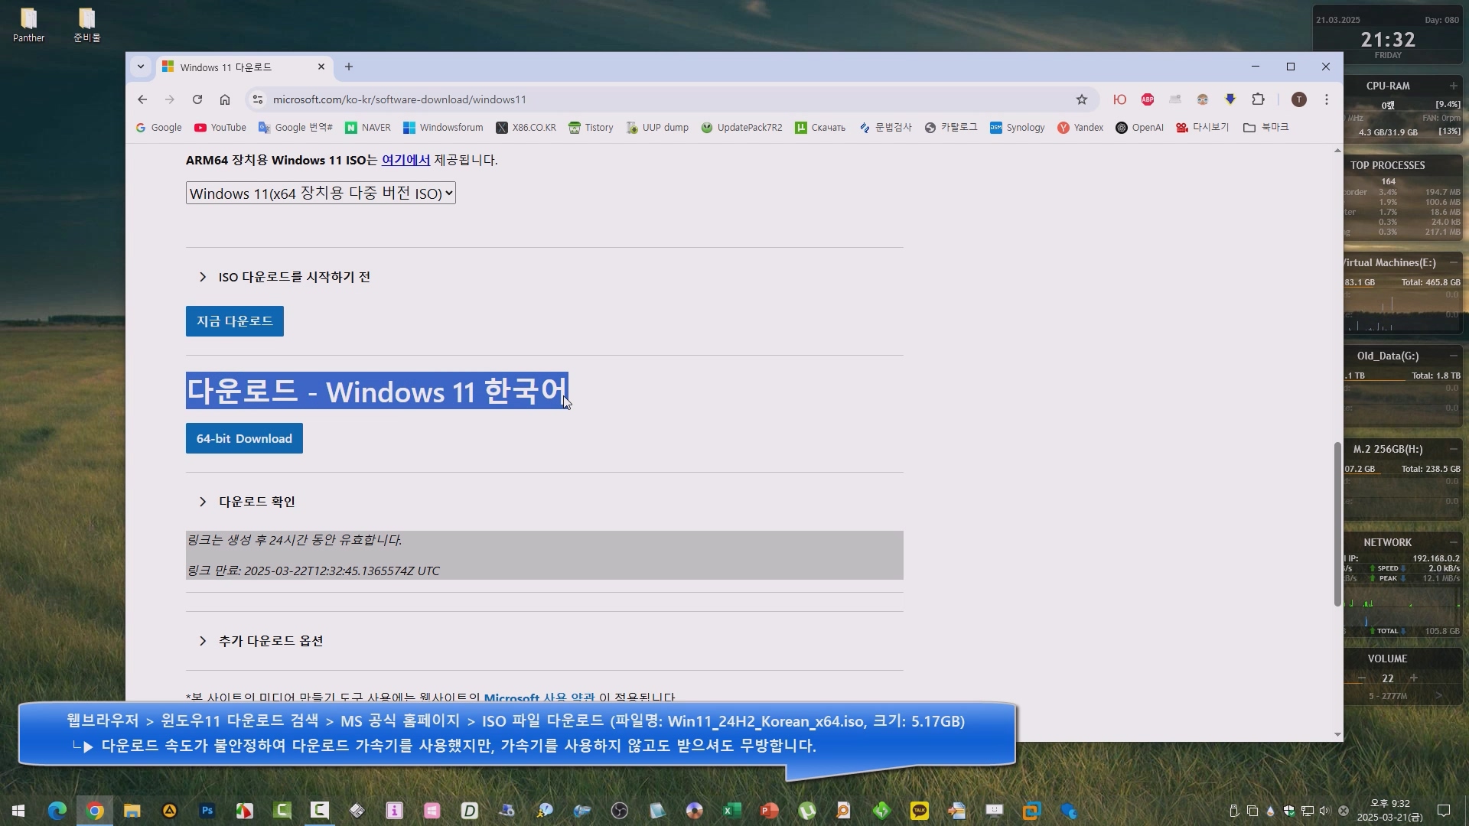Switch to Chrome in the taskbar
Viewport: 1469px width, 826px height.
[x=95, y=811]
